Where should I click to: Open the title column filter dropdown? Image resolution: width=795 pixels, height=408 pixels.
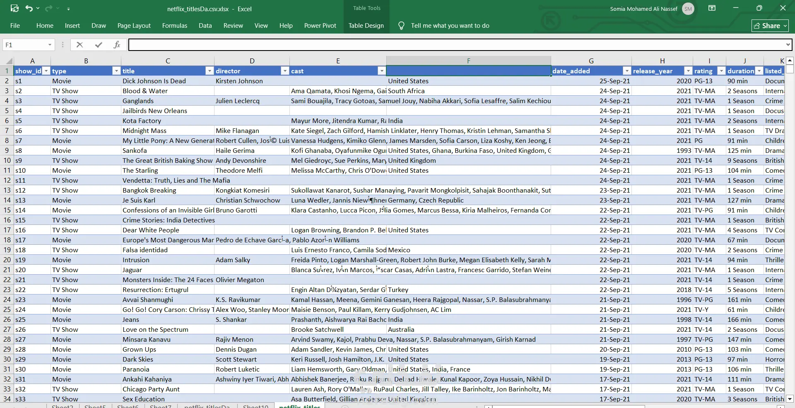pyautogui.click(x=210, y=71)
